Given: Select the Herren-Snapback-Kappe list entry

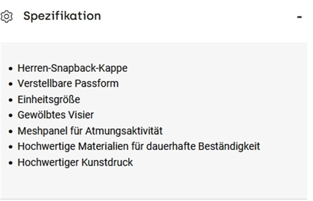Looking at the screenshot, I should click(x=72, y=68).
